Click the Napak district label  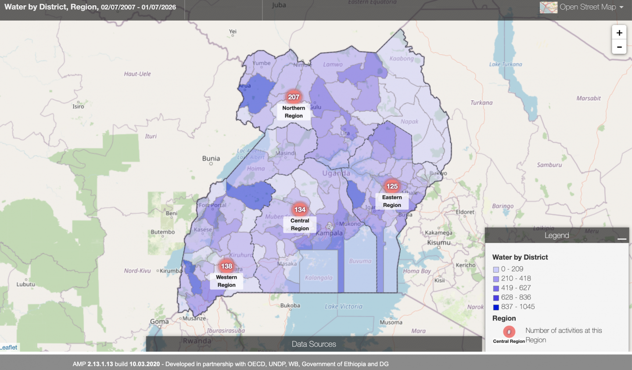pyautogui.click(x=409, y=121)
